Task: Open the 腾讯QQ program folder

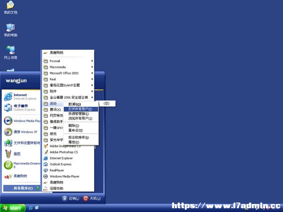Action: coord(53,109)
